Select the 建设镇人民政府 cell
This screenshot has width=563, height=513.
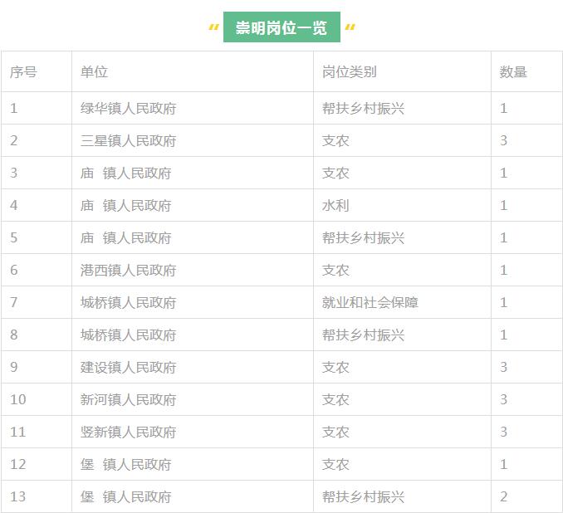pos(128,368)
